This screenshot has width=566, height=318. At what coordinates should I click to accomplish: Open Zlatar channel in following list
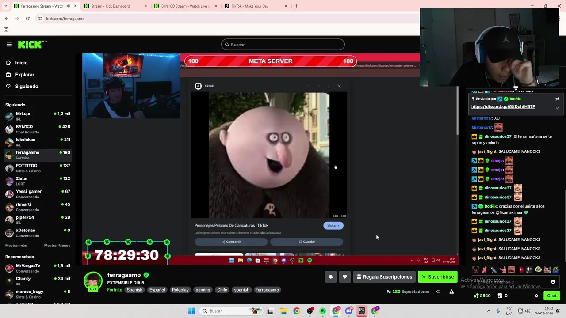tap(38, 181)
